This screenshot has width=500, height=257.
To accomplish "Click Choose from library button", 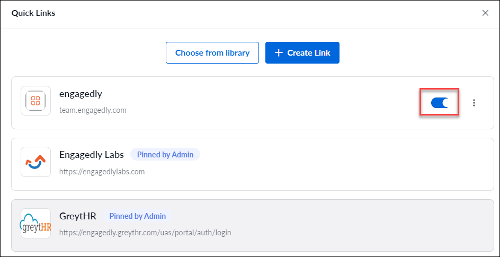I will pos(212,52).
